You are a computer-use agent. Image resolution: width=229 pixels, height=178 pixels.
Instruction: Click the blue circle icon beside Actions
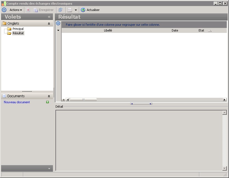(x=4, y=10)
